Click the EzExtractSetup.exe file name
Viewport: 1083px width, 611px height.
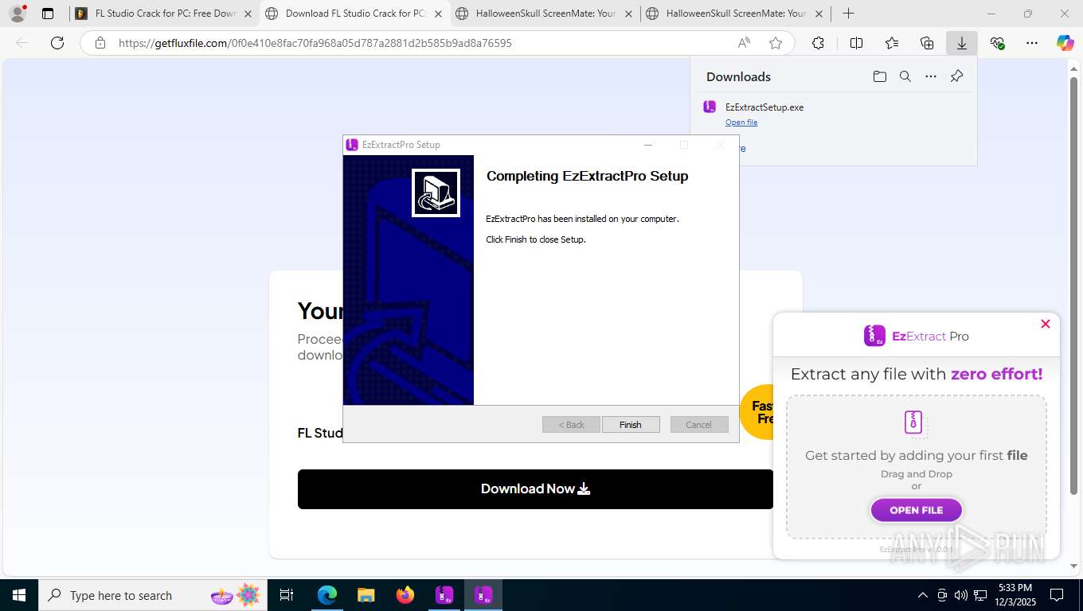pos(764,107)
